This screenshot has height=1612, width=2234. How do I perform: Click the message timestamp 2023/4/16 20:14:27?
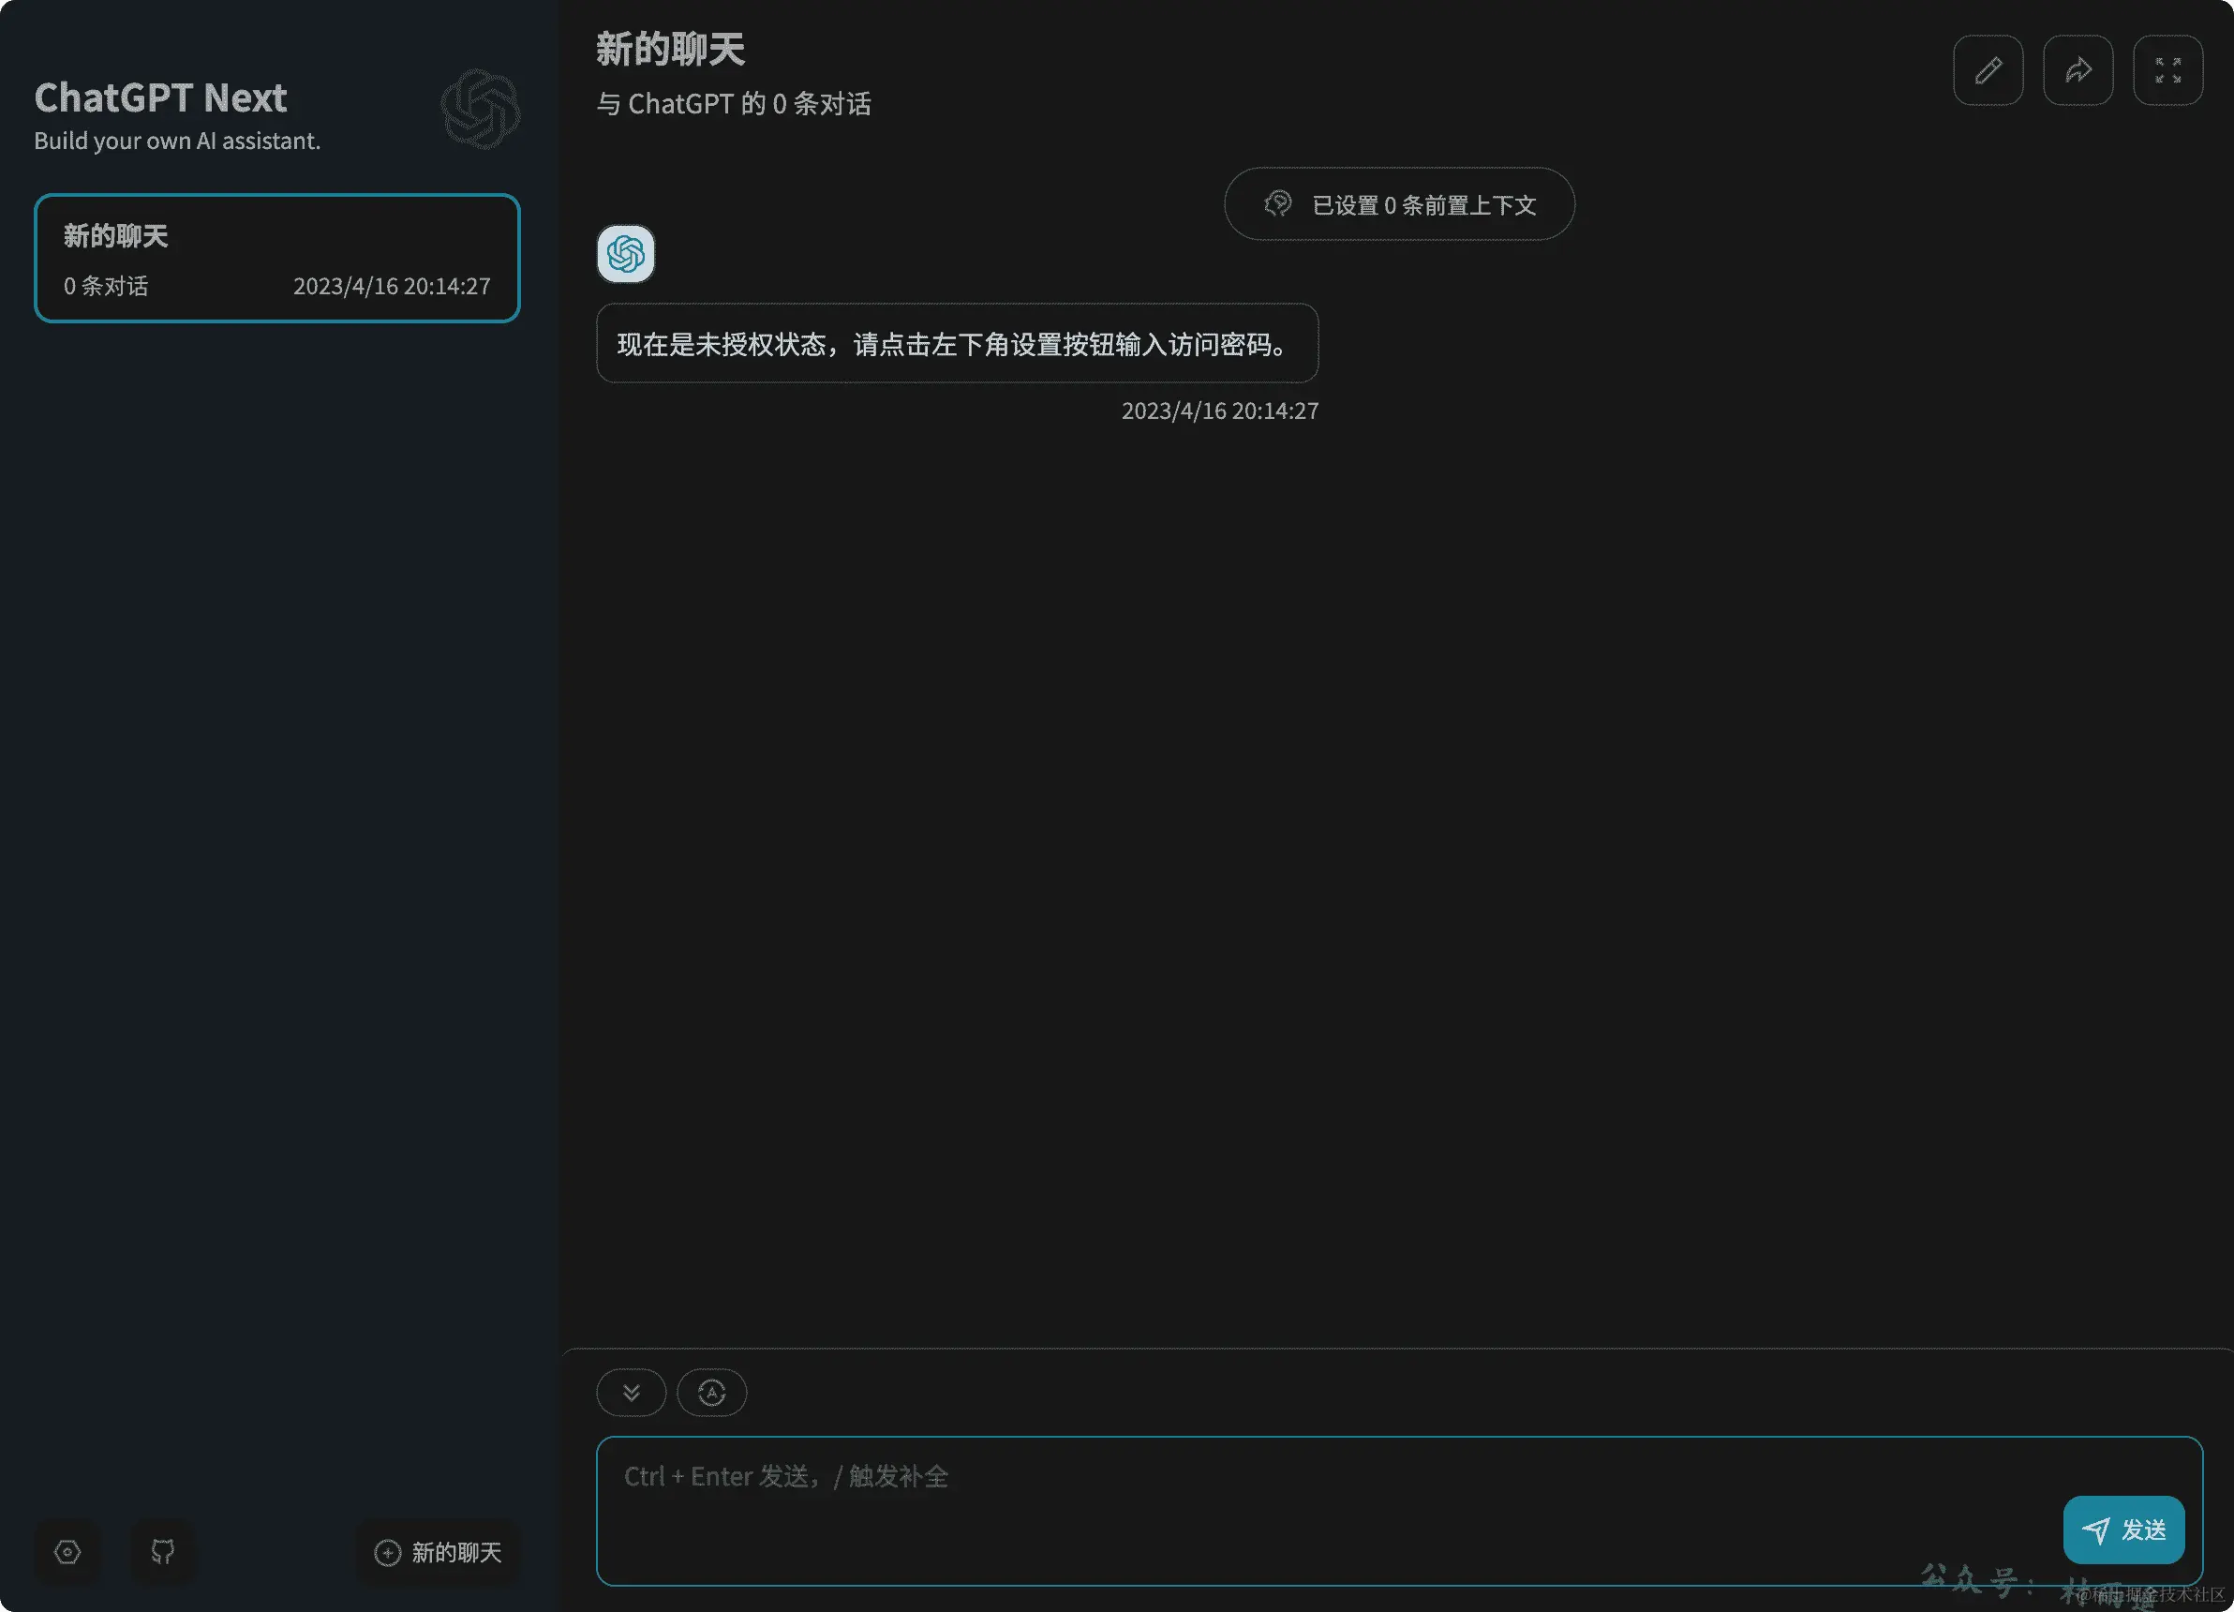(1219, 410)
